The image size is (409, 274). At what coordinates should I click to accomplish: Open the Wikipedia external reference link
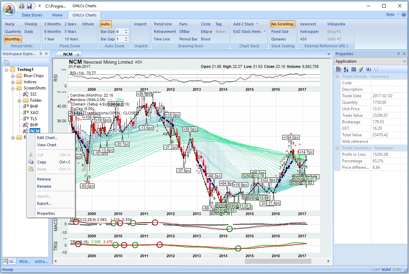(336, 24)
